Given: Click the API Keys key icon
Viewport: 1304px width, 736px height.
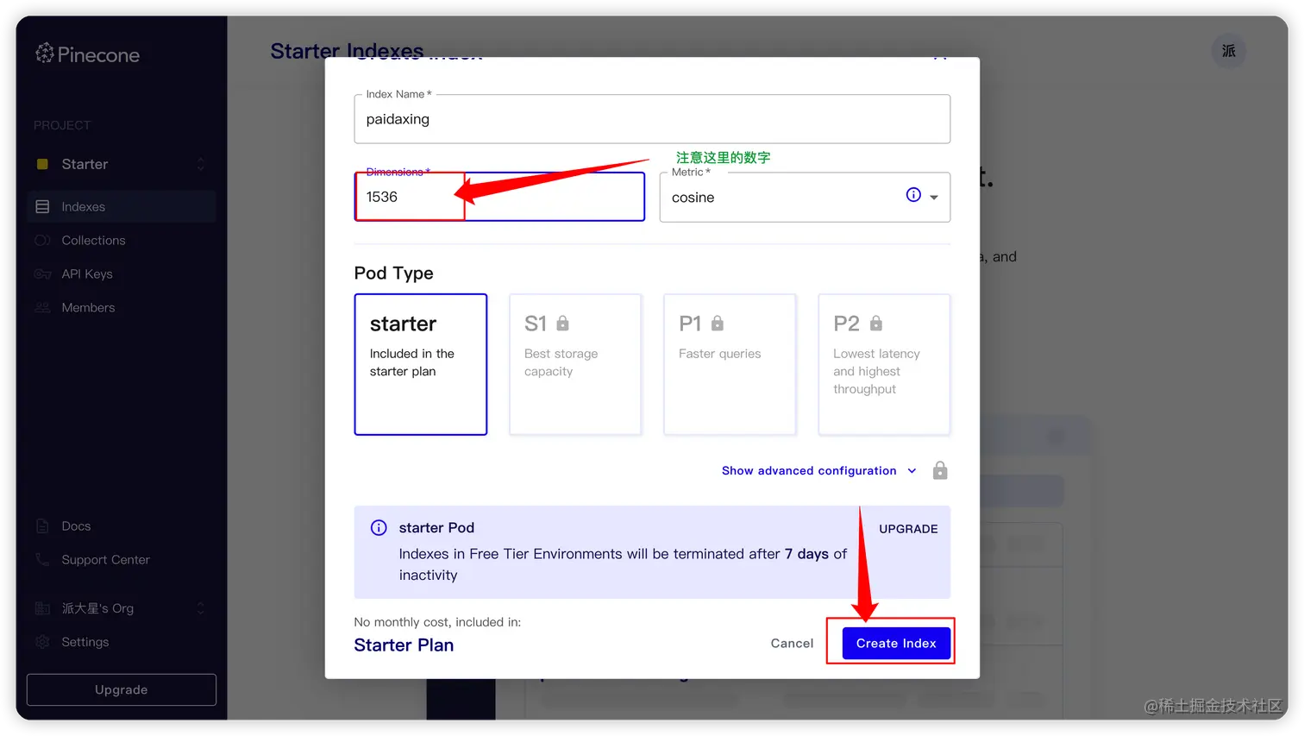Looking at the screenshot, I should coord(42,274).
